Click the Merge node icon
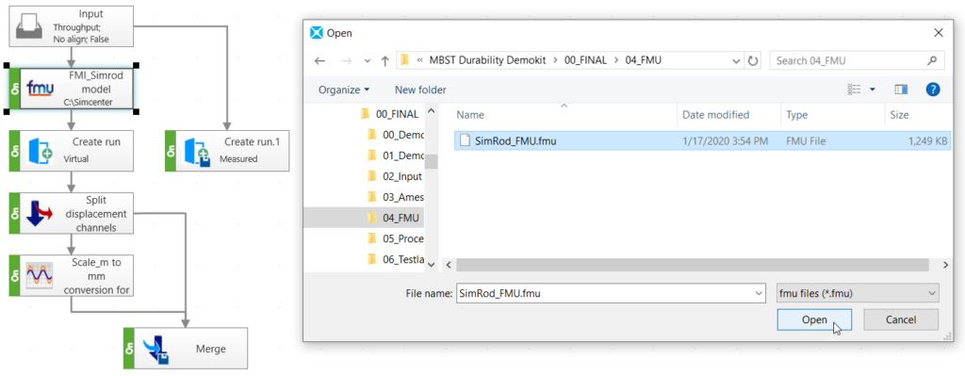 [x=155, y=349]
